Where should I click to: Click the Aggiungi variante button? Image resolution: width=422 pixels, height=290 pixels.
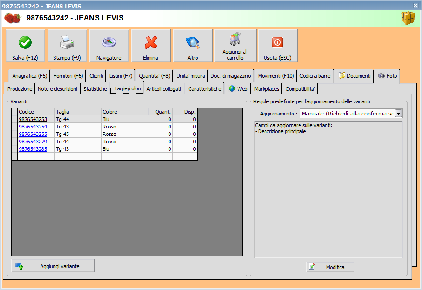(x=53, y=266)
